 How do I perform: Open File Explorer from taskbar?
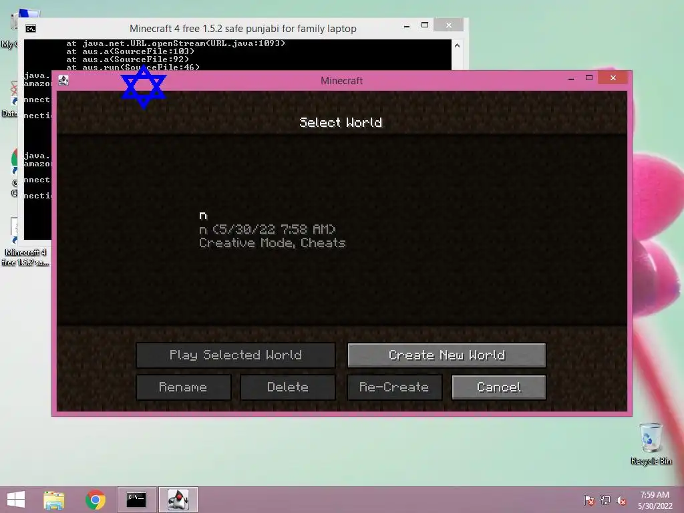(x=54, y=500)
